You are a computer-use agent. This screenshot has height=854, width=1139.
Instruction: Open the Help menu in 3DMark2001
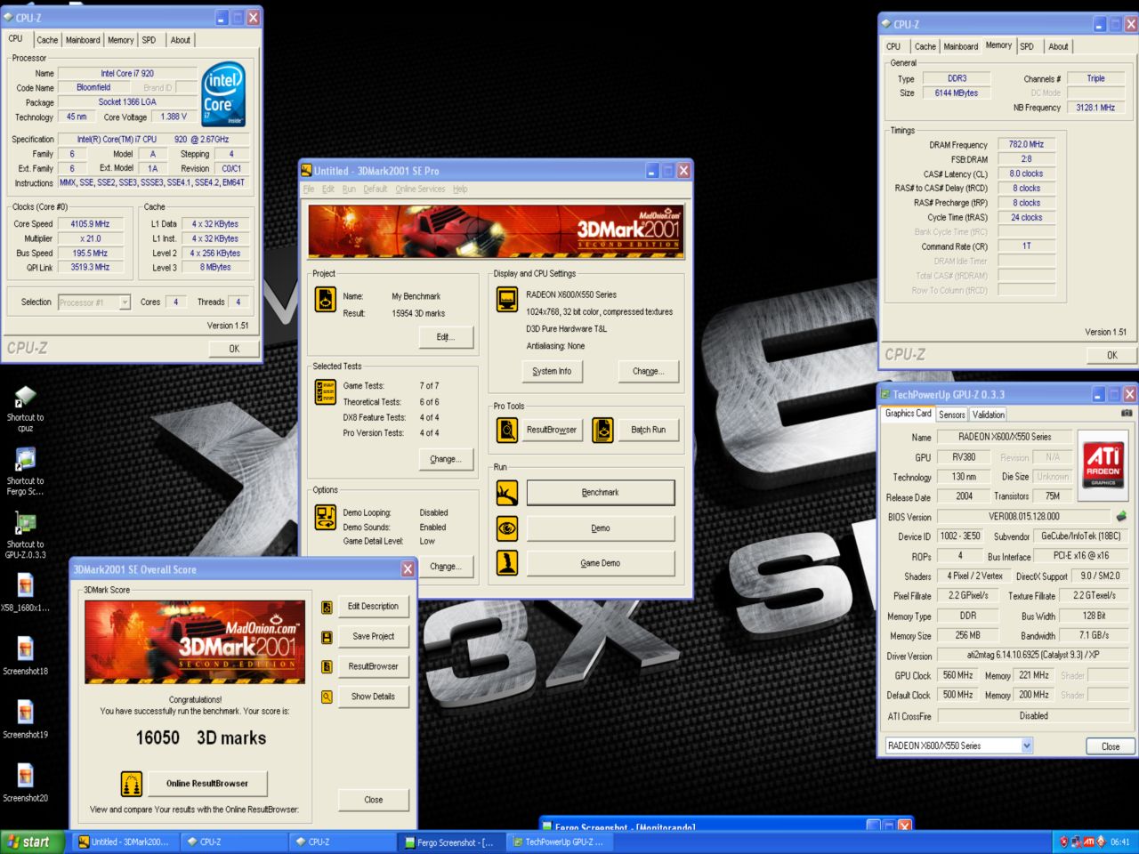pos(460,189)
